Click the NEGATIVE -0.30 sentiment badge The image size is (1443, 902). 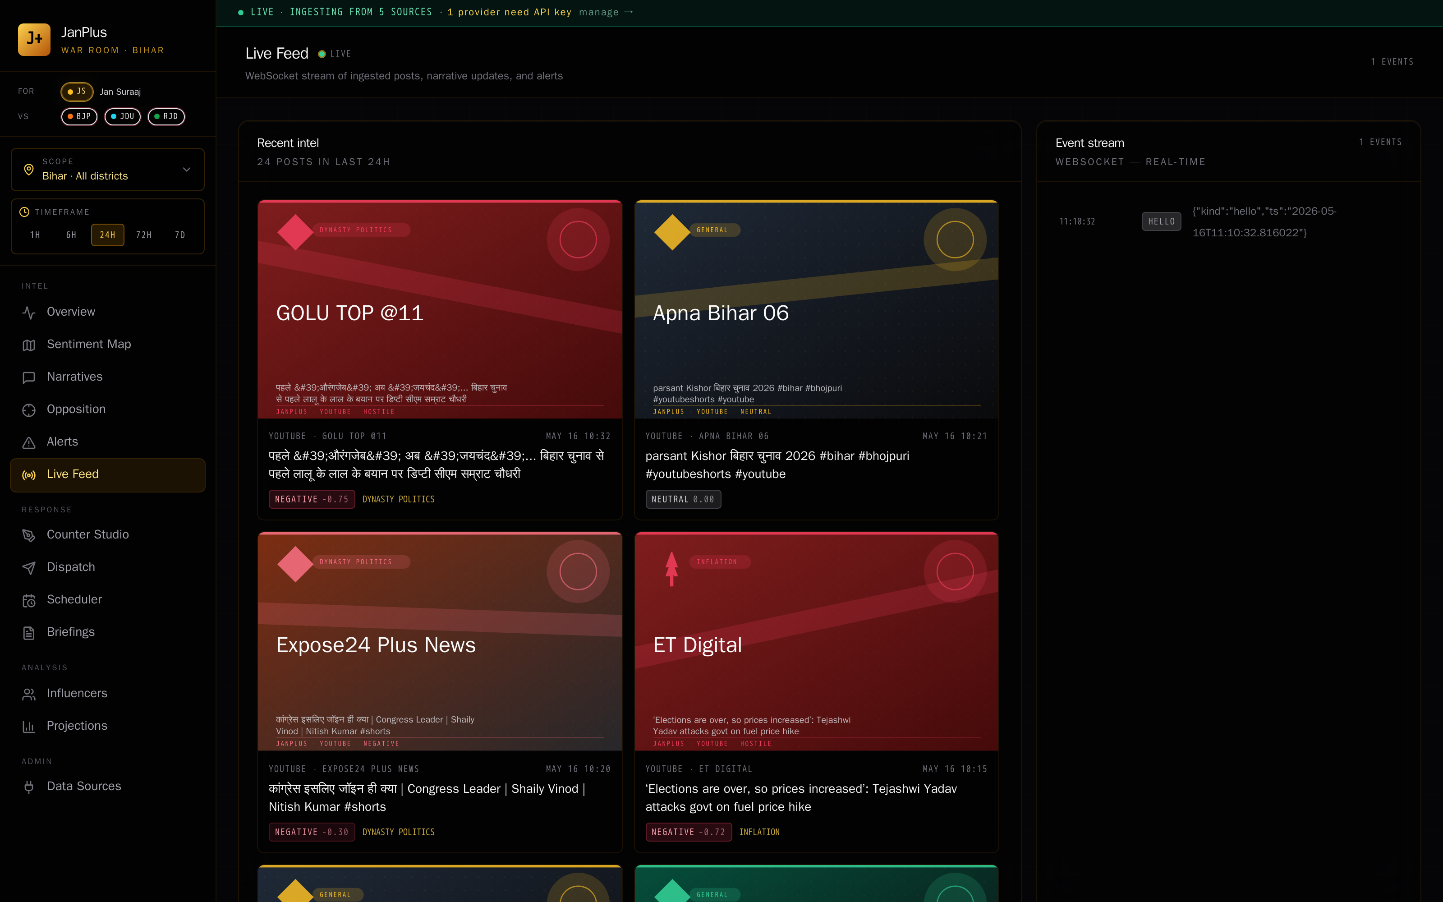(312, 832)
